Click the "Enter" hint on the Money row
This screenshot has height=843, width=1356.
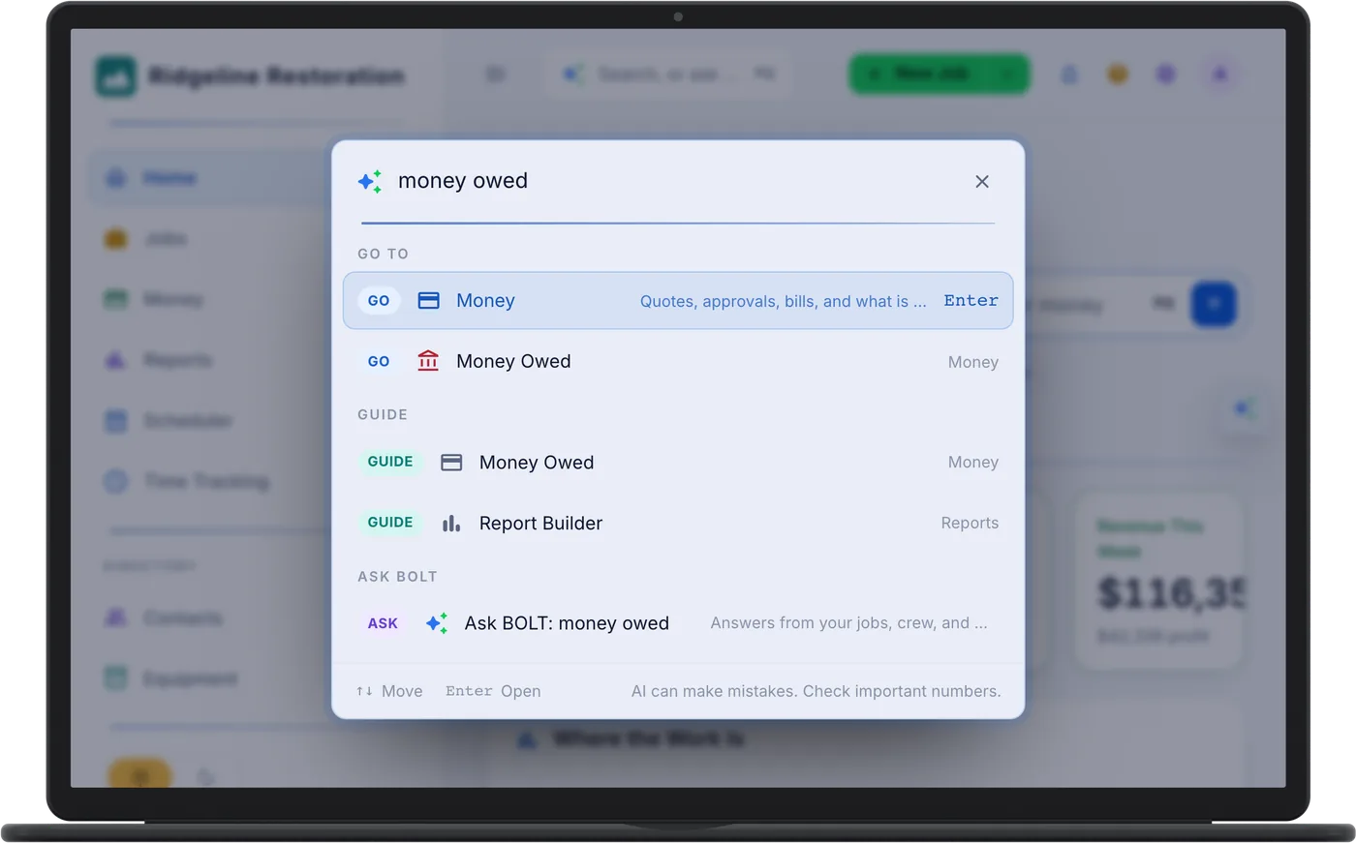click(x=971, y=301)
